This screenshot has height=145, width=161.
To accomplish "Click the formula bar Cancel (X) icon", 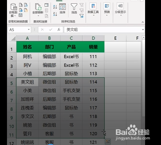I will click(x=42, y=30).
